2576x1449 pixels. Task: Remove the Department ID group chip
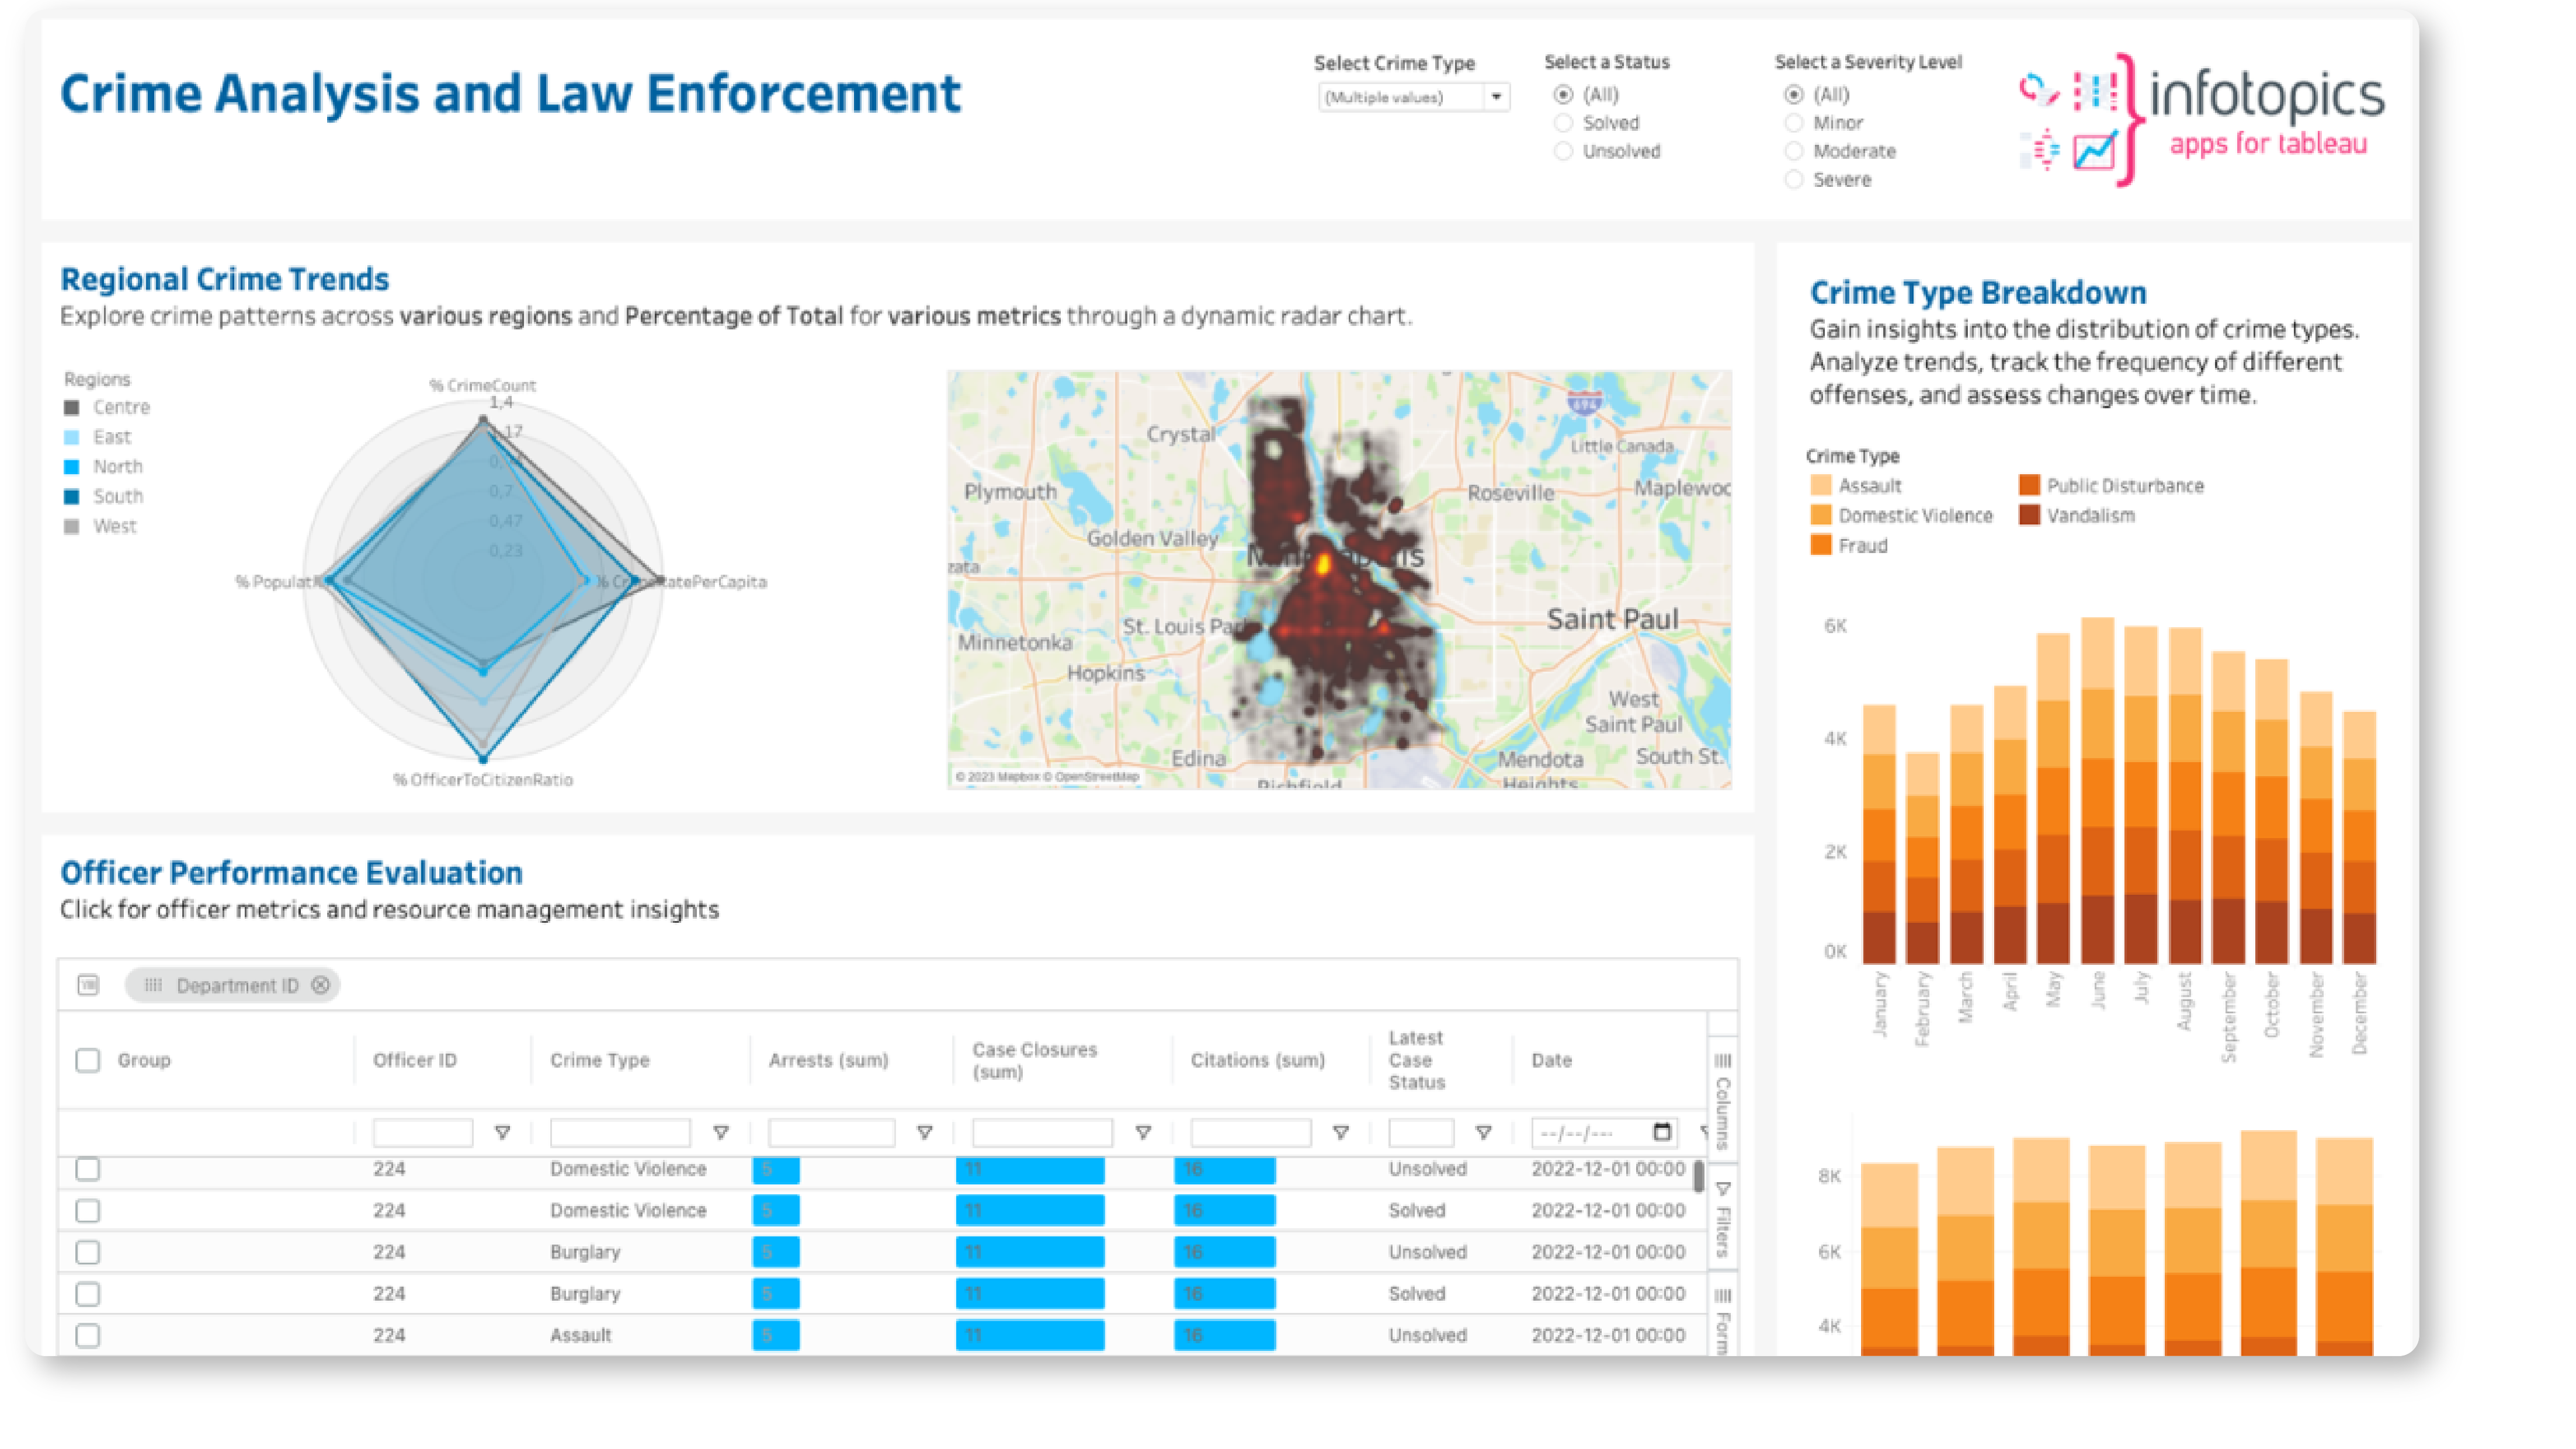point(320,985)
